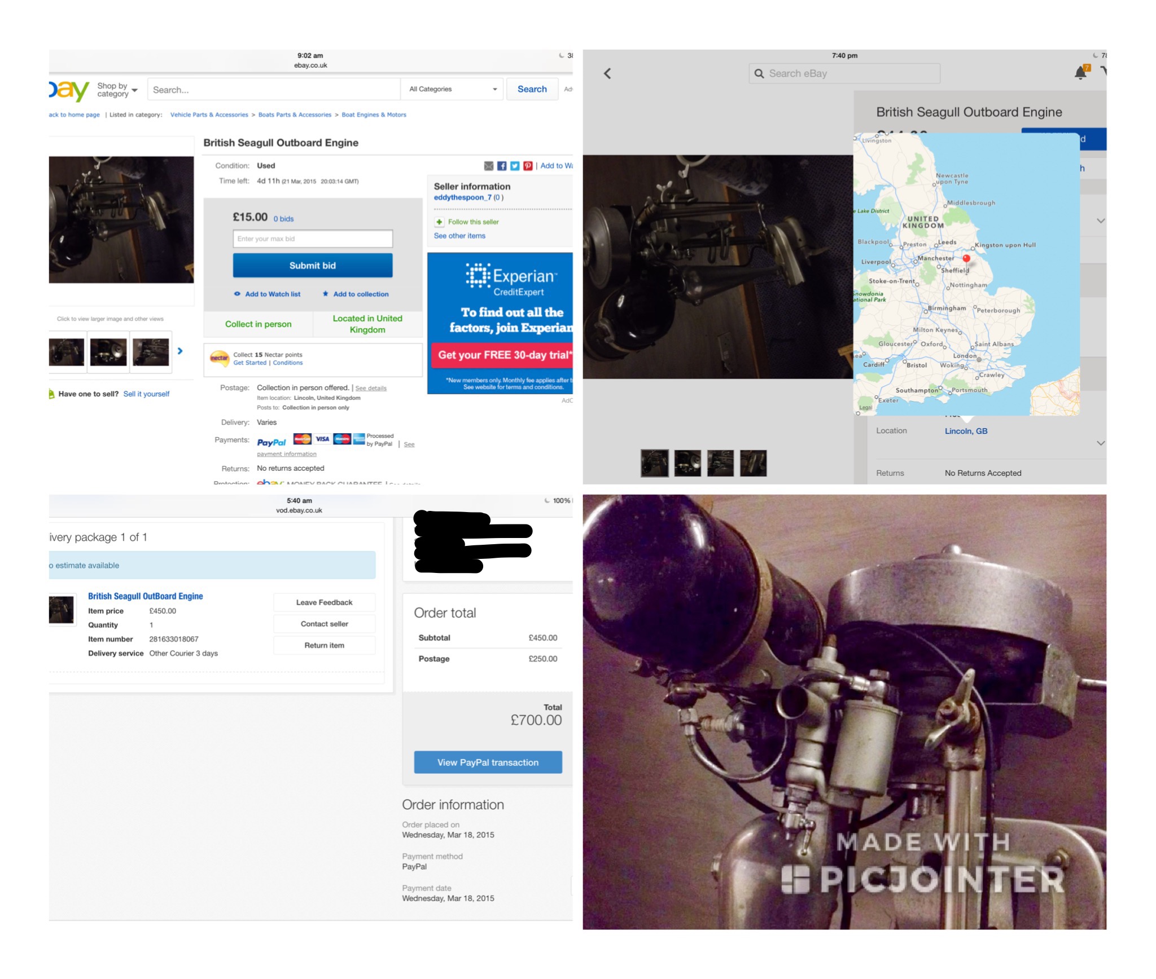Share the listing by email icon
Image resolution: width=1156 pixels, height=979 pixels.
[489, 166]
